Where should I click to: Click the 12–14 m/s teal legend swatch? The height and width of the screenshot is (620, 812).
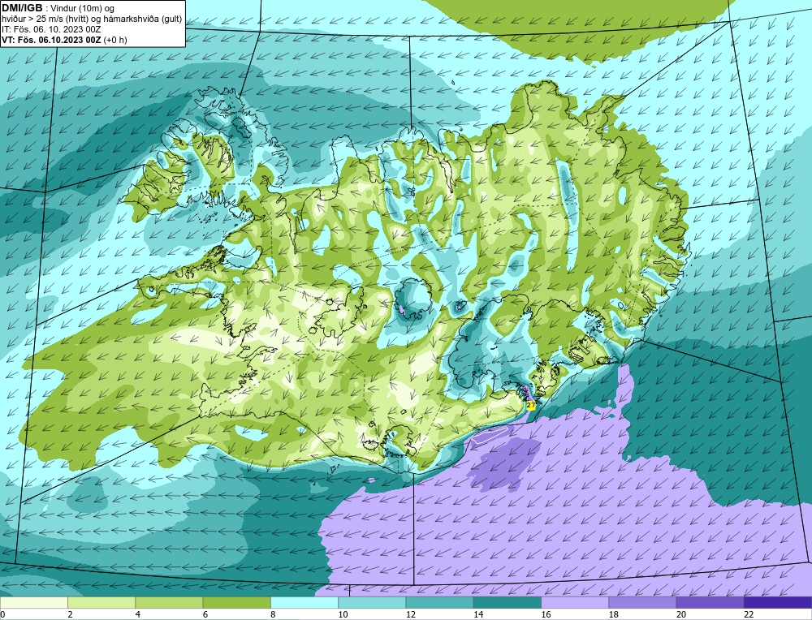439,603
